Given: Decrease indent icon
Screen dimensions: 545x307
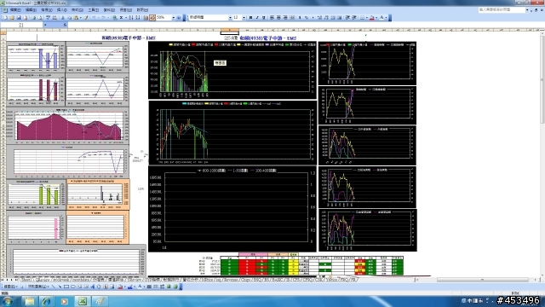Looking at the screenshot, I should (x=347, y=17).
